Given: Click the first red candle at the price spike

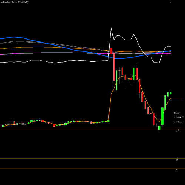Looking at the screenshot, I should pos(111,51).
